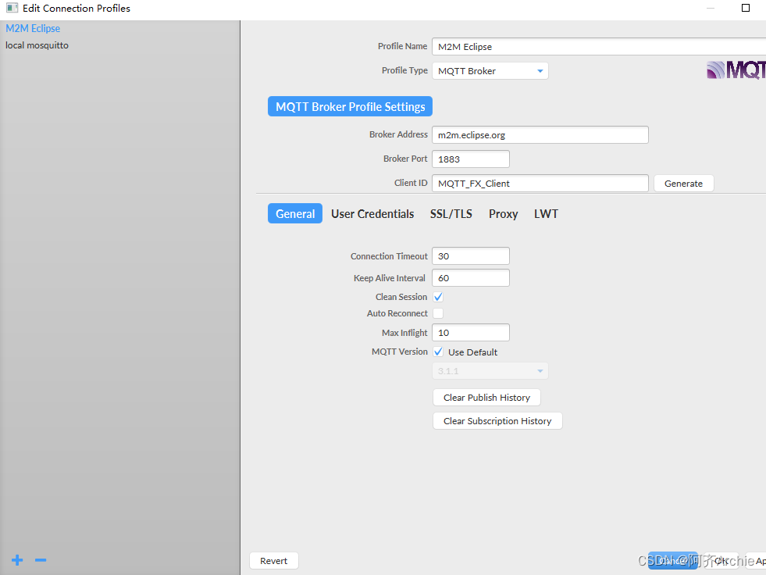The height and width of the screenshot is (575, 766).
Task: Open the disabled 3.1.1 MQTT version dropdown
Action: (x=490, y=371)
